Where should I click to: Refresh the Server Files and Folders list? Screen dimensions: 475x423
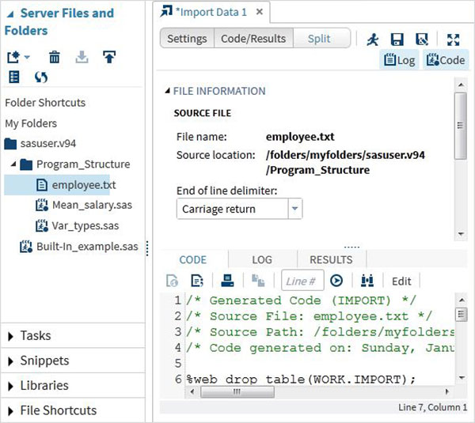point(41,77)
